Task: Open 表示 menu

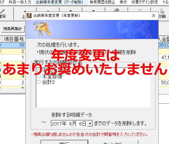Action: tap(123, 2)
